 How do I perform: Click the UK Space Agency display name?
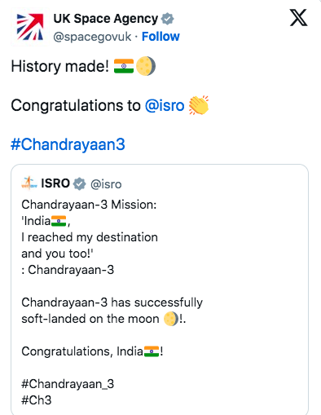106,19
